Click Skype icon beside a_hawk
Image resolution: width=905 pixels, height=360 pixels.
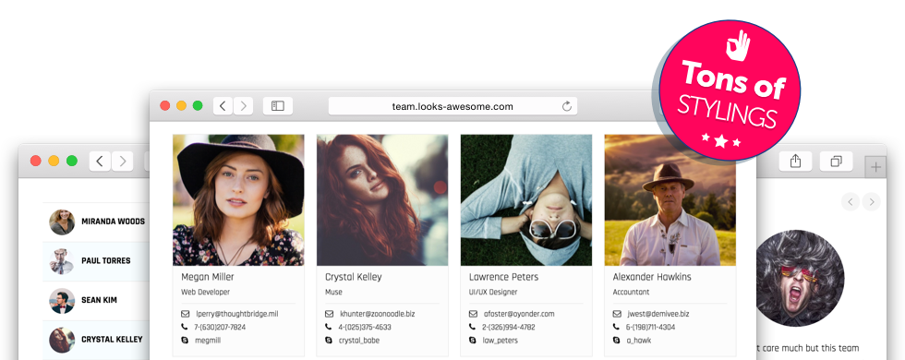coord(617,341)
